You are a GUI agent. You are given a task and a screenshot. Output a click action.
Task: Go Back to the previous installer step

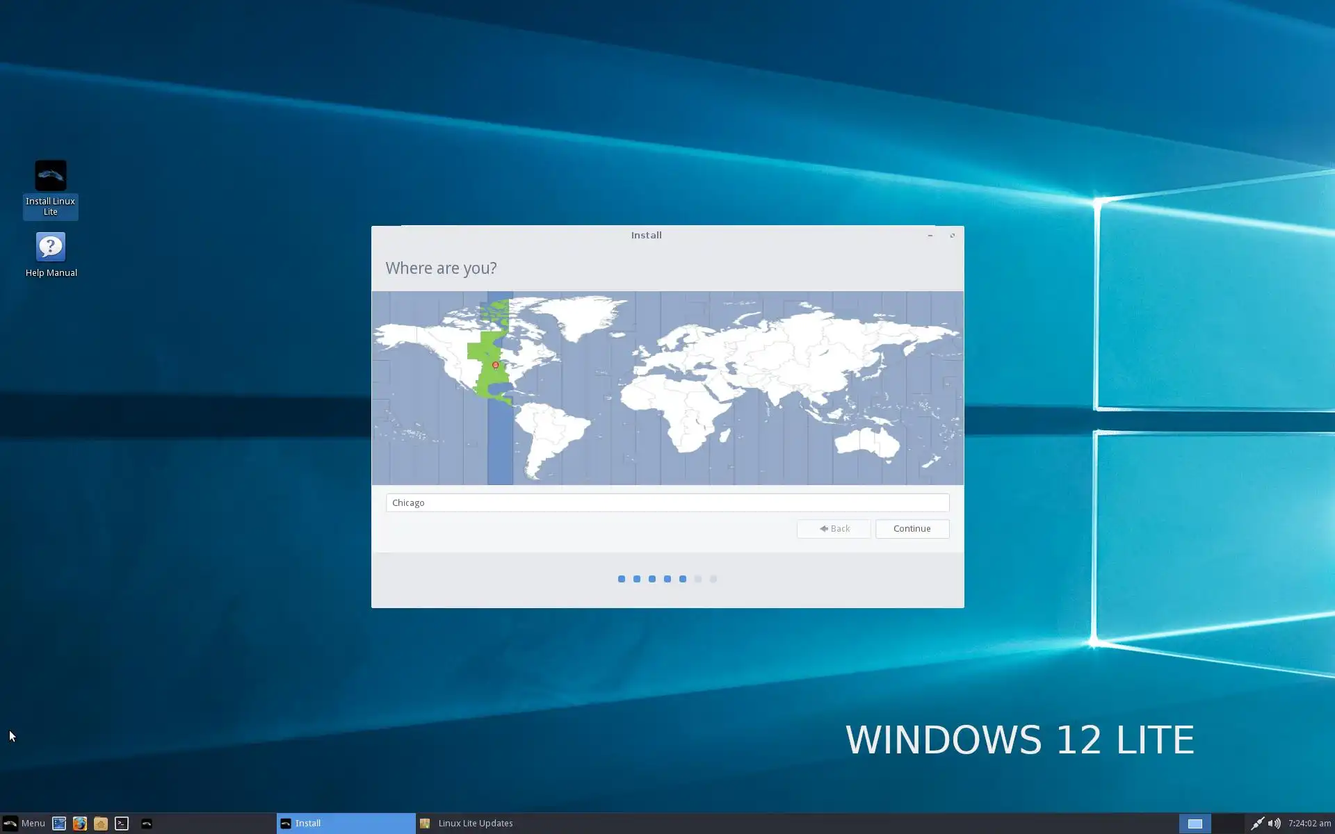(834, 529)
